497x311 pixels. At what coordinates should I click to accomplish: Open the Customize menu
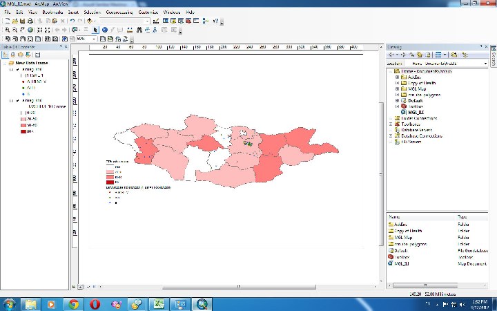pos(148,12)
